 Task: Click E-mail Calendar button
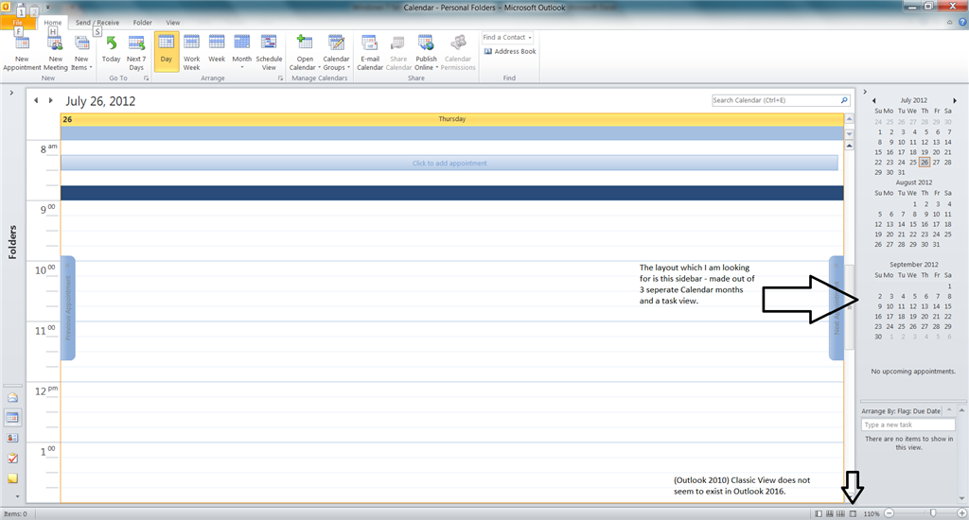pos(370,53)
